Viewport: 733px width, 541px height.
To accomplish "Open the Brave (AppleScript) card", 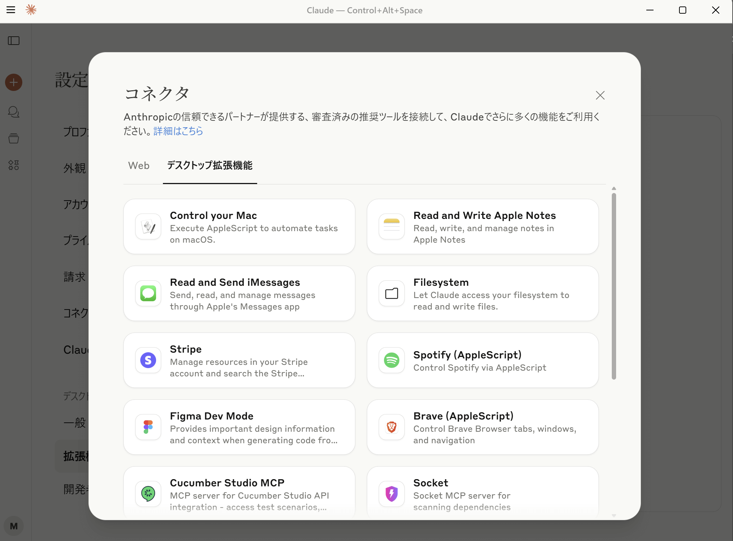I will (x=483, y=427).
